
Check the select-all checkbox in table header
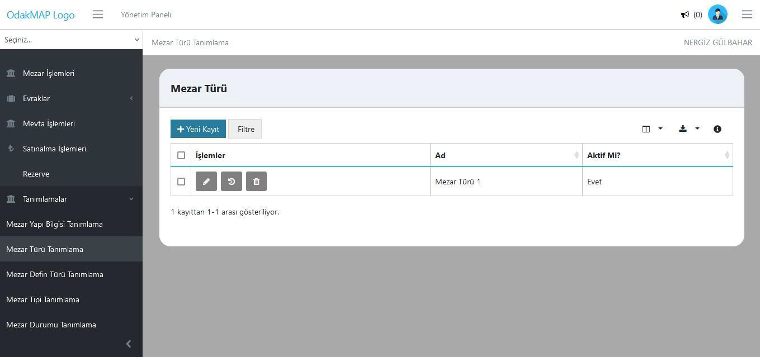[181, 155]
